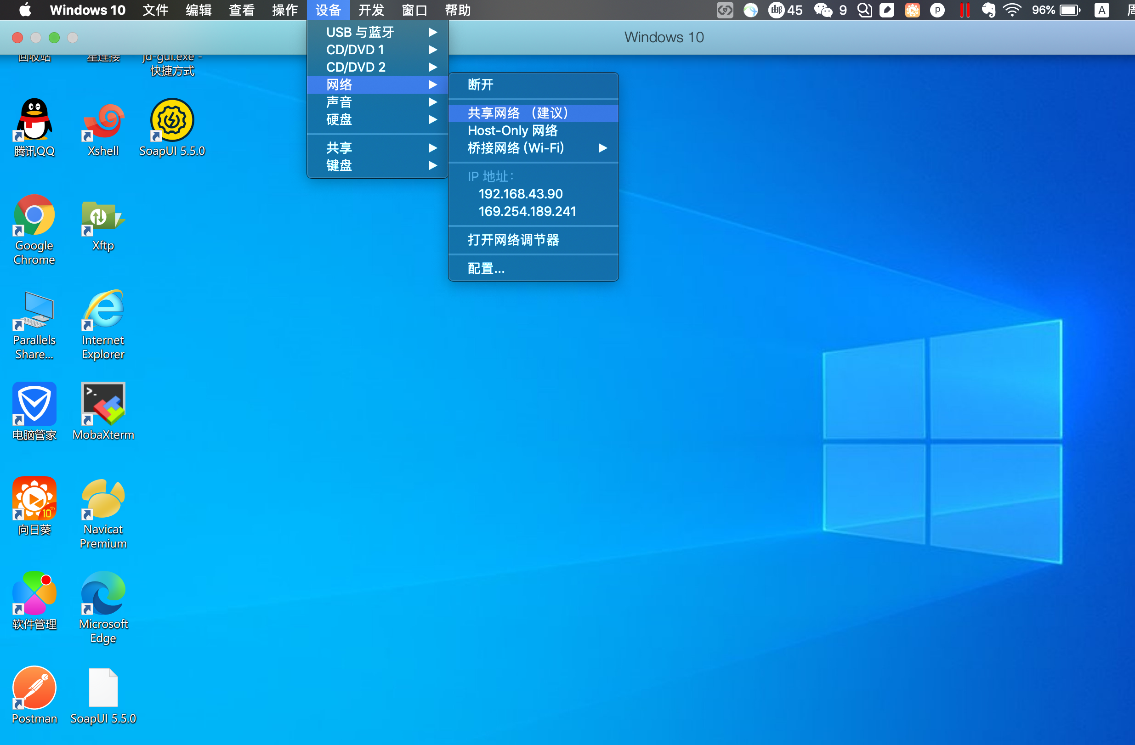Click IP address 192.168.43.90
1135x745 pixels.
tap(520, 194)
